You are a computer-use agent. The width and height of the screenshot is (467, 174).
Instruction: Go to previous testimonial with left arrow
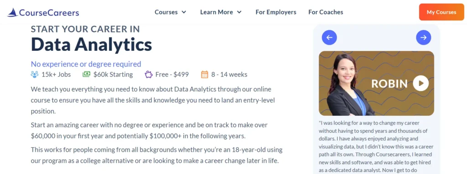[x=329, y=37]
